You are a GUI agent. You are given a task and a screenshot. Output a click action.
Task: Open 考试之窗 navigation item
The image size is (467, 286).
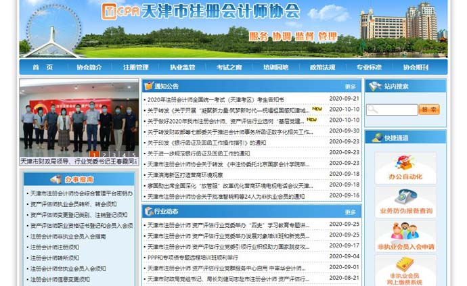coord(229,67)
